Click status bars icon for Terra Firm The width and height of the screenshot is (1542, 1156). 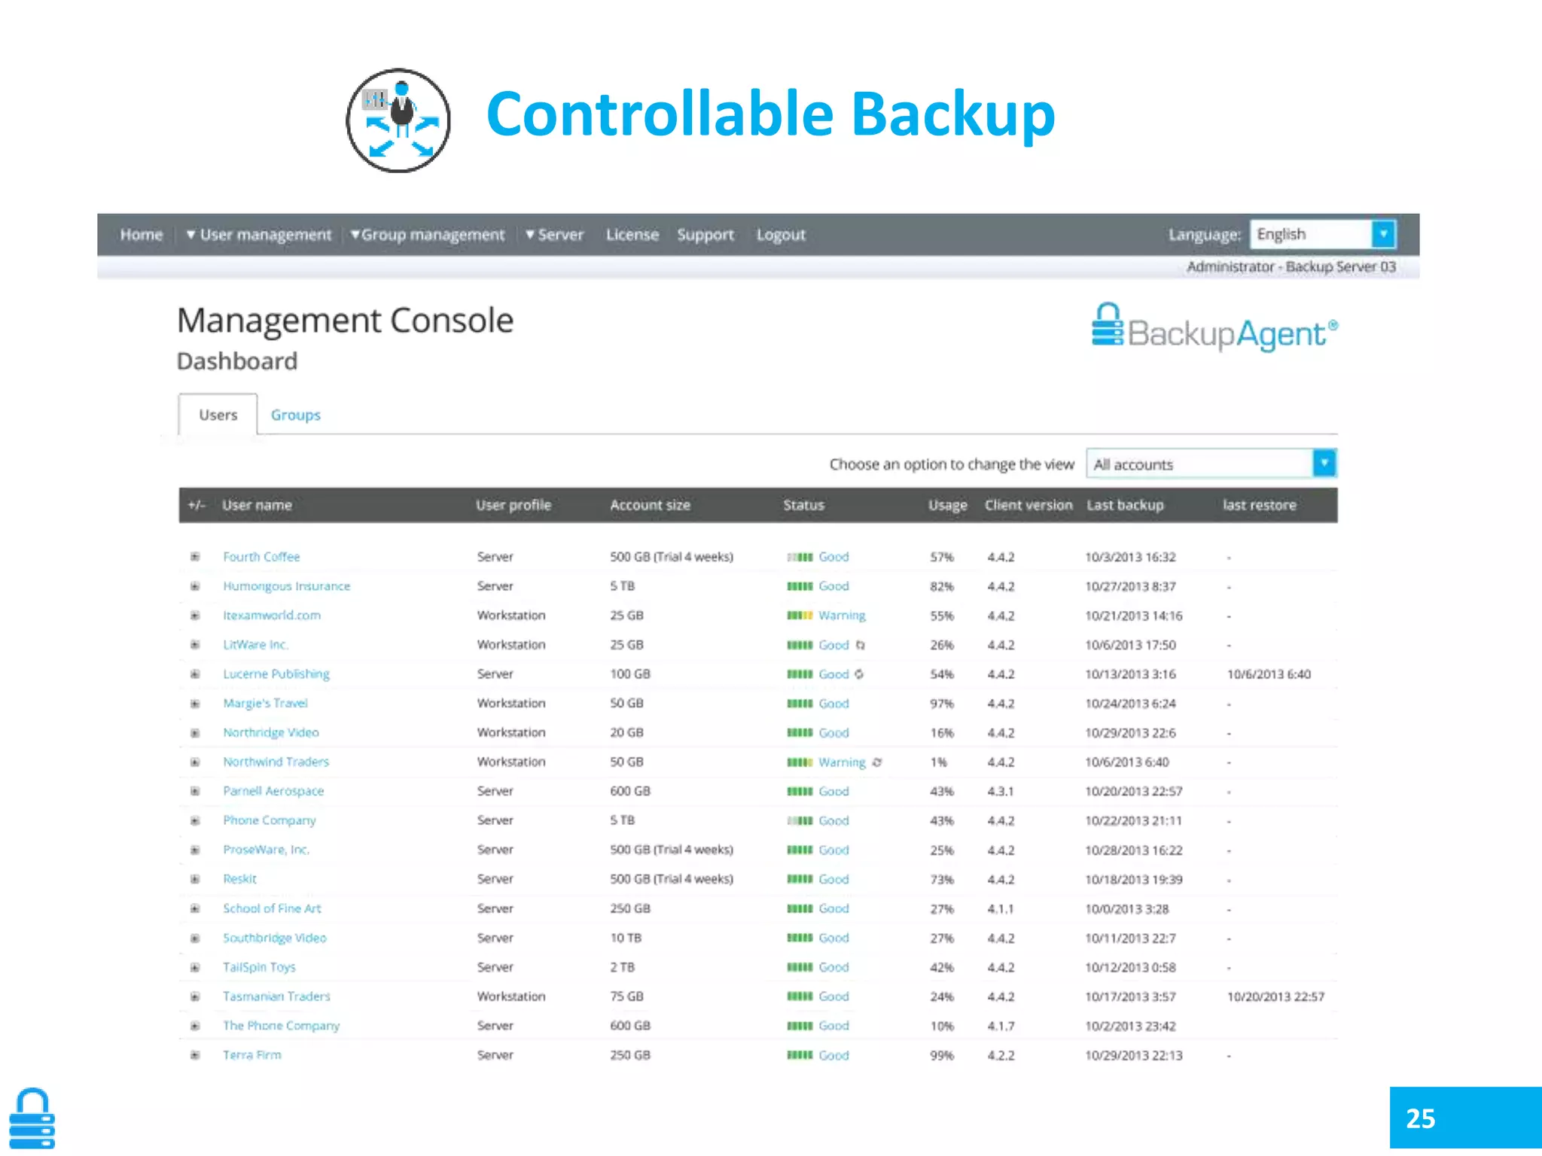tap(800, 1055)
